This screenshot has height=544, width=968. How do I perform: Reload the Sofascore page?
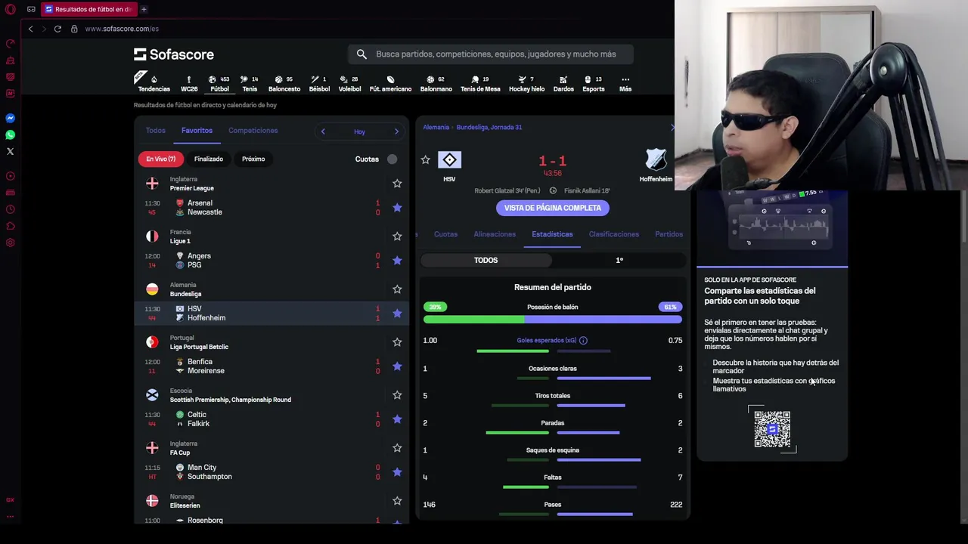coord(57,29)
